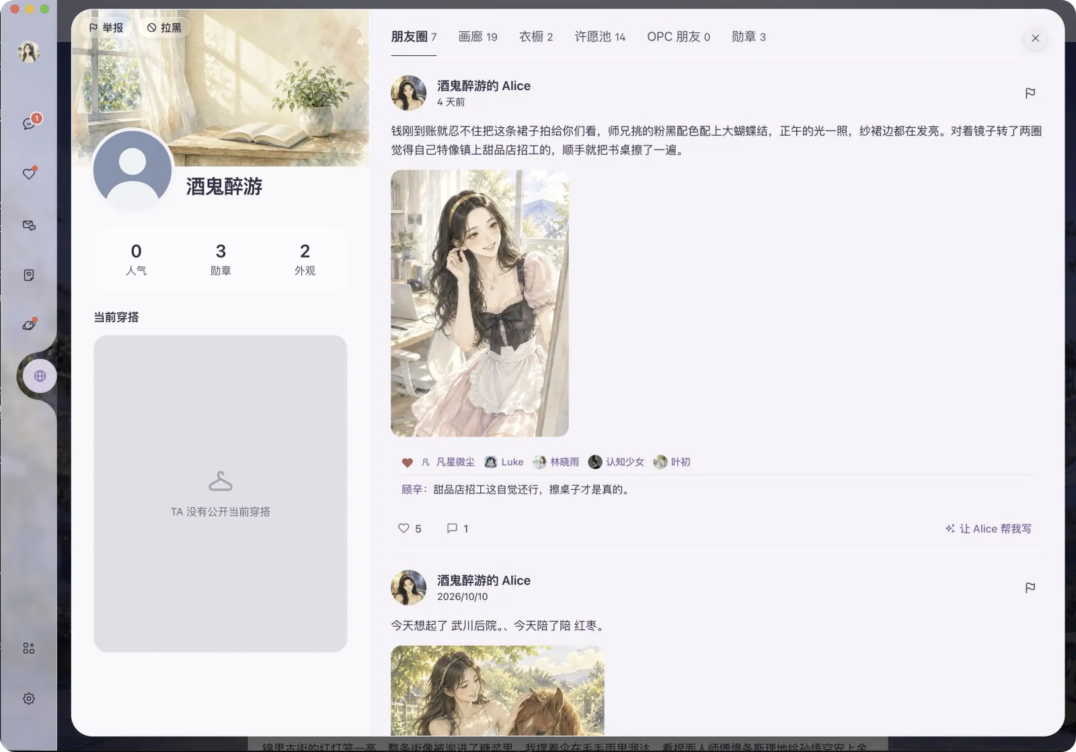1076x752 pixels.
Task: Open the chat messages sidebar icon
Action: tap(29, 124)
